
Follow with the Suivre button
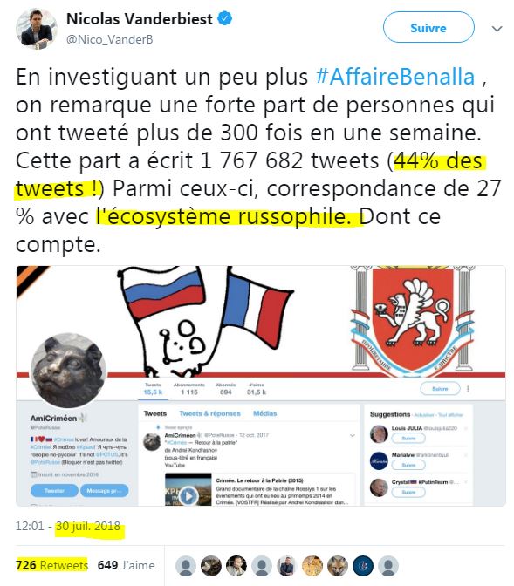[428, 28]
